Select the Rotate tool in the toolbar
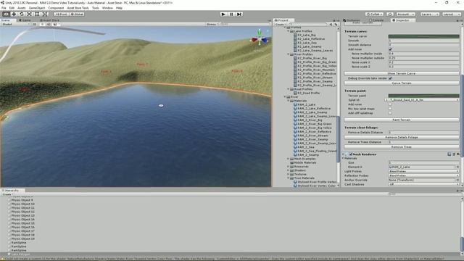This screenshot has height=261, width=464. click(x=22, y=14)
